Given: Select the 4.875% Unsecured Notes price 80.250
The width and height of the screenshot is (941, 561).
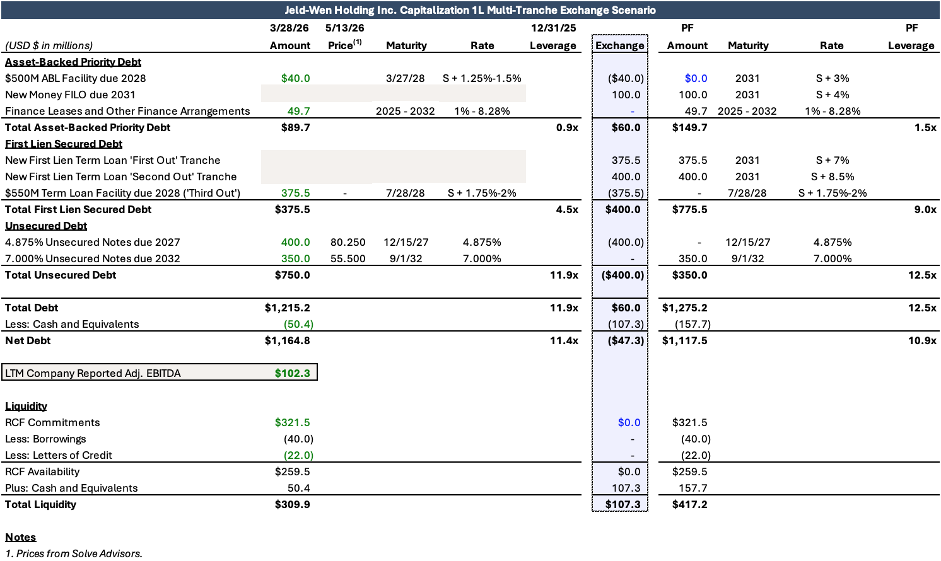Looking at the screenshot, I should point(348,242).
